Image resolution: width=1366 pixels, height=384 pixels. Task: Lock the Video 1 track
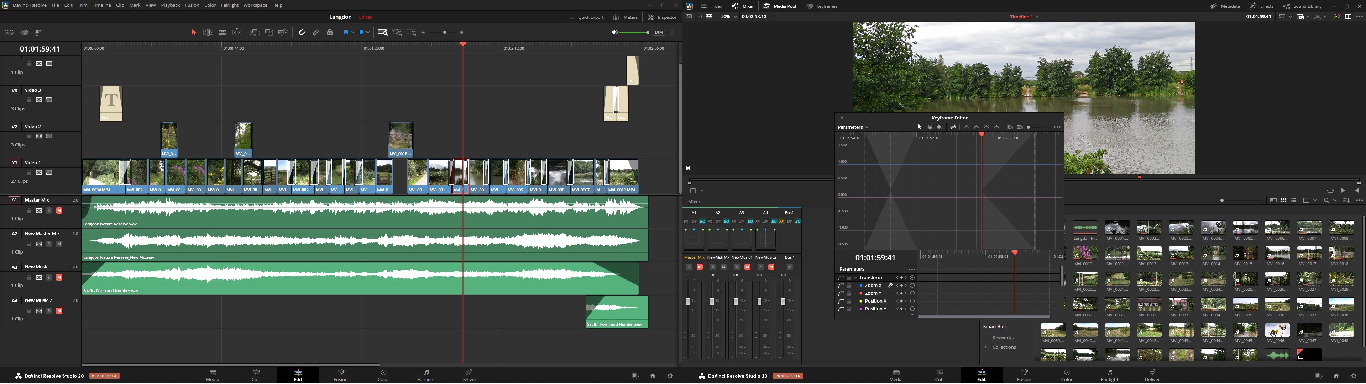(29, 173)
